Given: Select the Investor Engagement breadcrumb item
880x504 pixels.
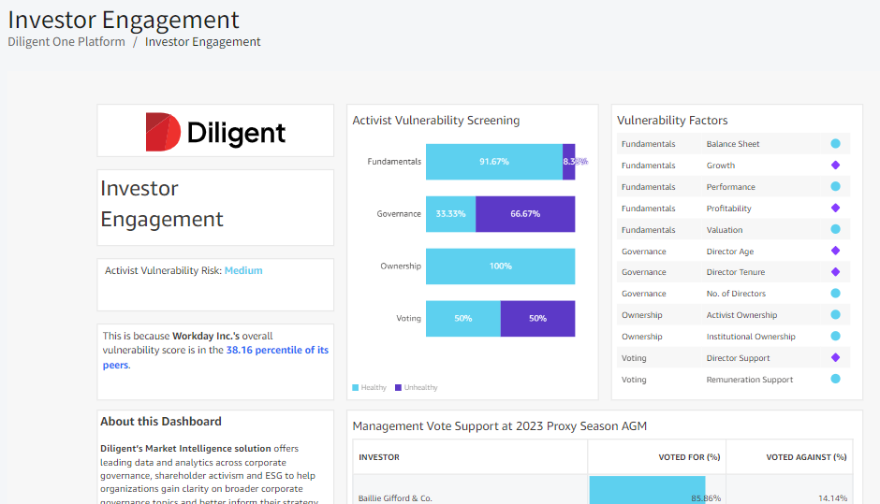Looking at the screenshot, I should click(x=202, y=42).
